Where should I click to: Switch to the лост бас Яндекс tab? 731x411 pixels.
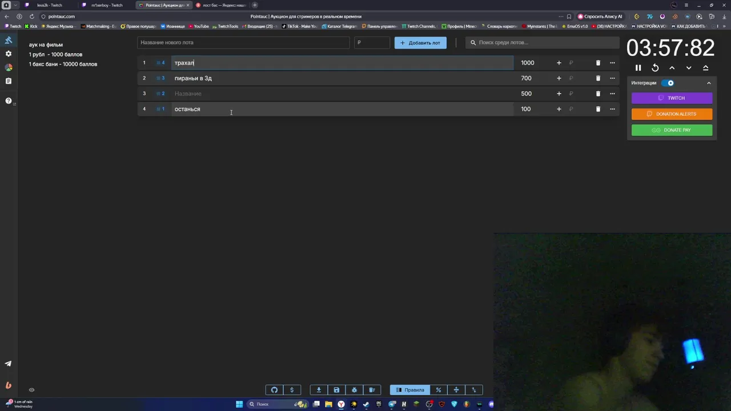220,5
